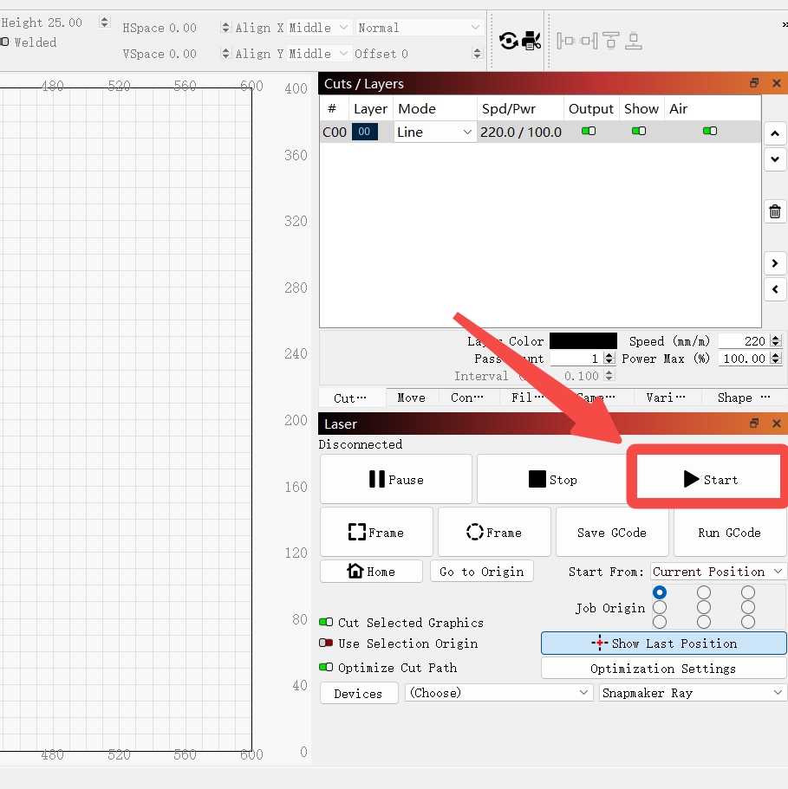Click the black Layer Color swatch

(x=583, y=340)
